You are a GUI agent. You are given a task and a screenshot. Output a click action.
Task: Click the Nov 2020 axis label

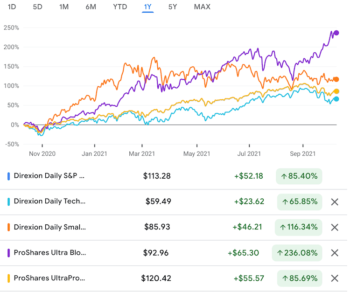coord(42,153)
